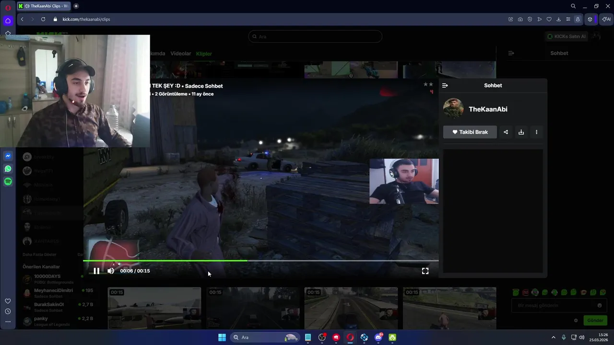Click the address bar URL
This screenshot has width=614, height=345.
pos(86,19)
